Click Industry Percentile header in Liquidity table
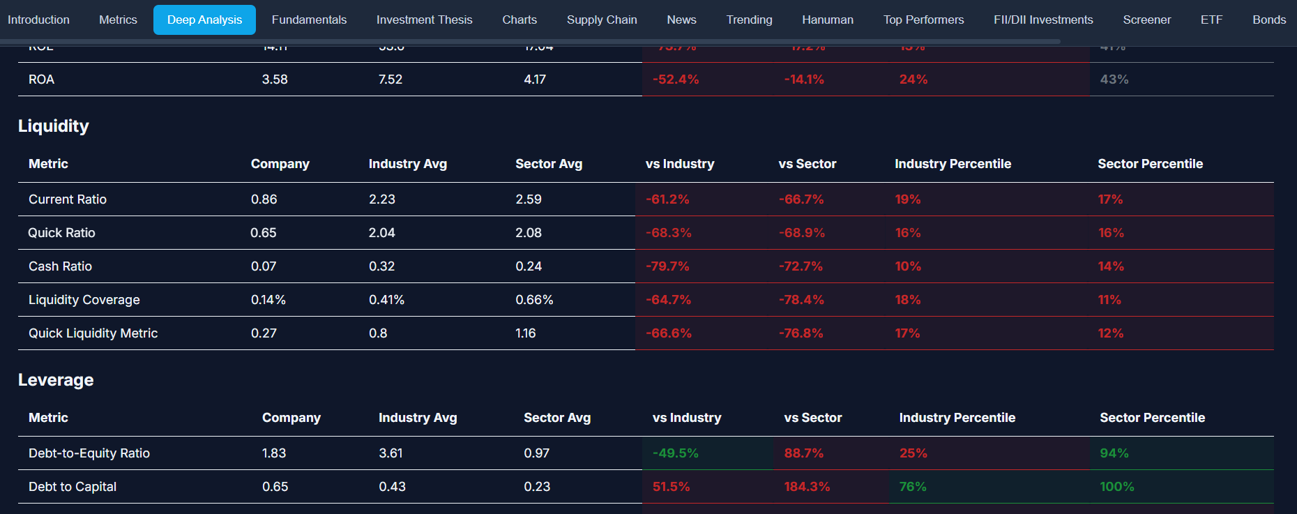The width and height of the screenshot is (1297, 514). tap(953, 164)
